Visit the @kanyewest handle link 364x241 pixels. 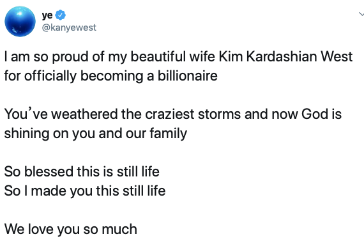point(69,27)
